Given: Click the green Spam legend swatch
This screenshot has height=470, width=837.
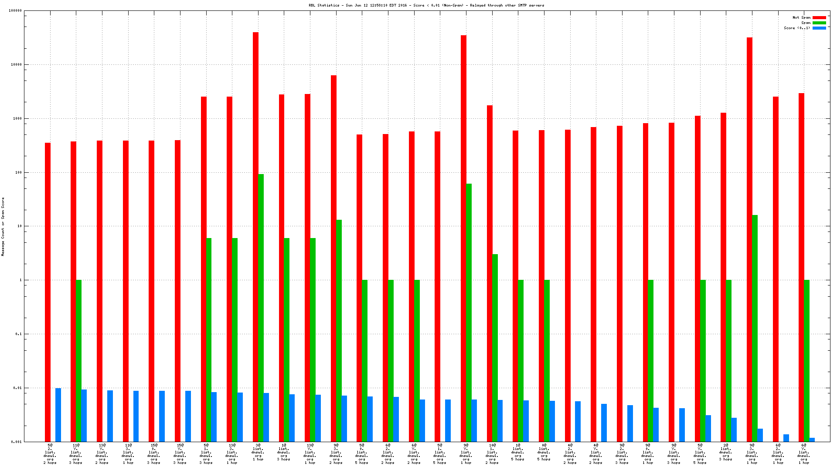Looking at the screenshot, I should (x=819, y=23).
